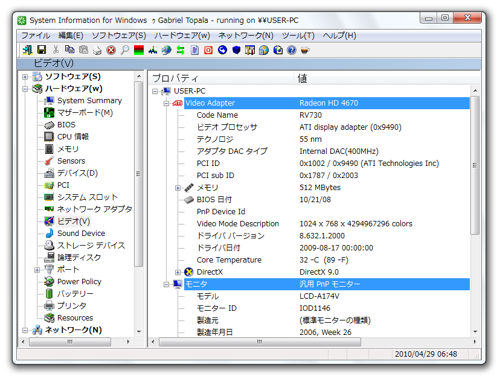Collapse the Video Adapter section
This screenshot has height=379, width=500.
click(166, 103)
